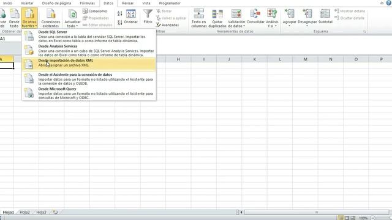Switch to Page Break preview icon
This screenshot has width=392, height=220.
(353, 218)
